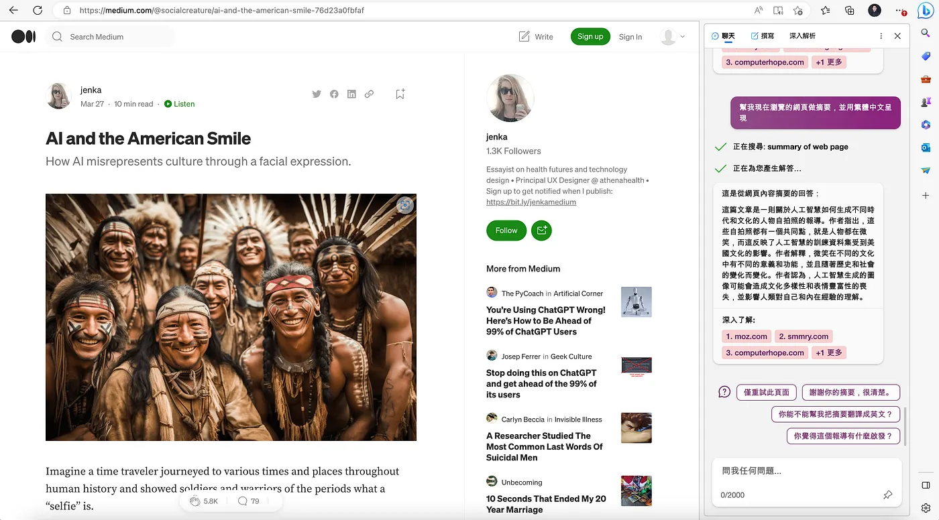Open the bit.ly/jenkamedium link
Viewport: 939px width, 520px height.
(x=531, y=202)
